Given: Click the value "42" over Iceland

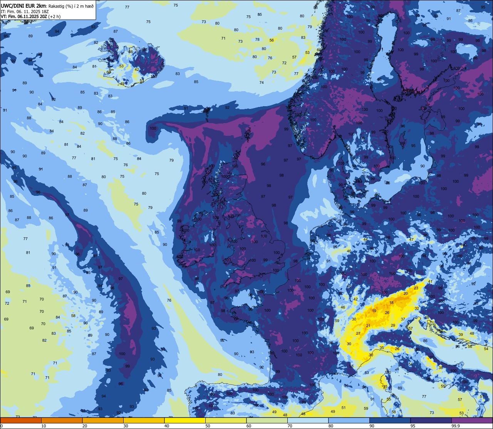Looking at the screenshot, I should (136, 70).
